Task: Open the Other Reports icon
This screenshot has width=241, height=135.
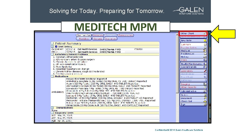Action: 205,87
